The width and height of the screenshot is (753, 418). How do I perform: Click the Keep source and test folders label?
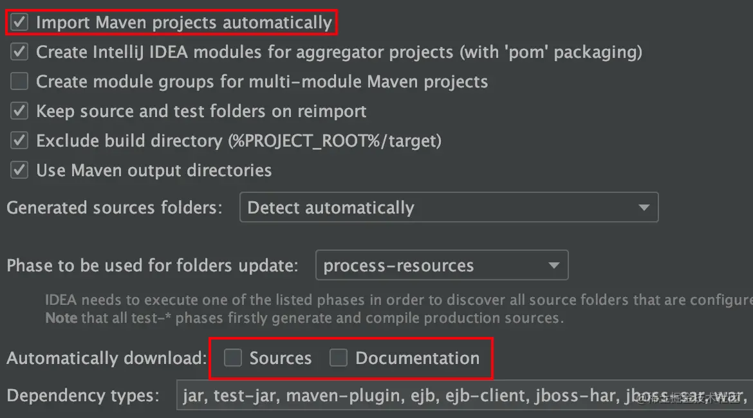pos(201,111)
